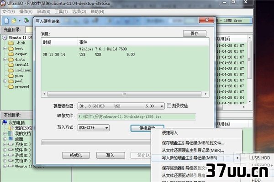Image resolution: width=274 pixels, height=182 pixels.
Task: Click the 桌面 desktop icon
Action: coord(11,139)
